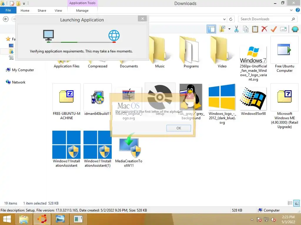Image resolution: width=301 pixels, height=225 pixels.
Task: Open the Ubuntu app in the taskbar
Action: [x=42, y=219]
